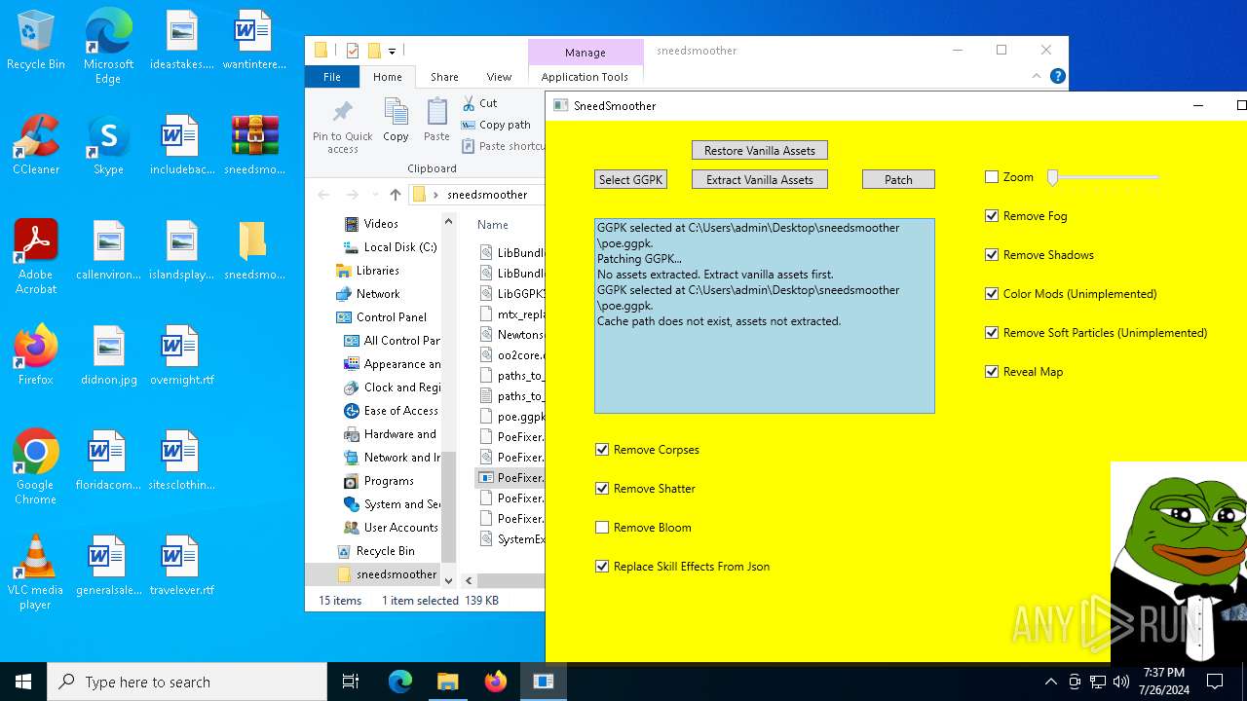Uncheck Remove Shatter option
The width and height of the screenshot is (1247, 701).
(x=602, y=489)
